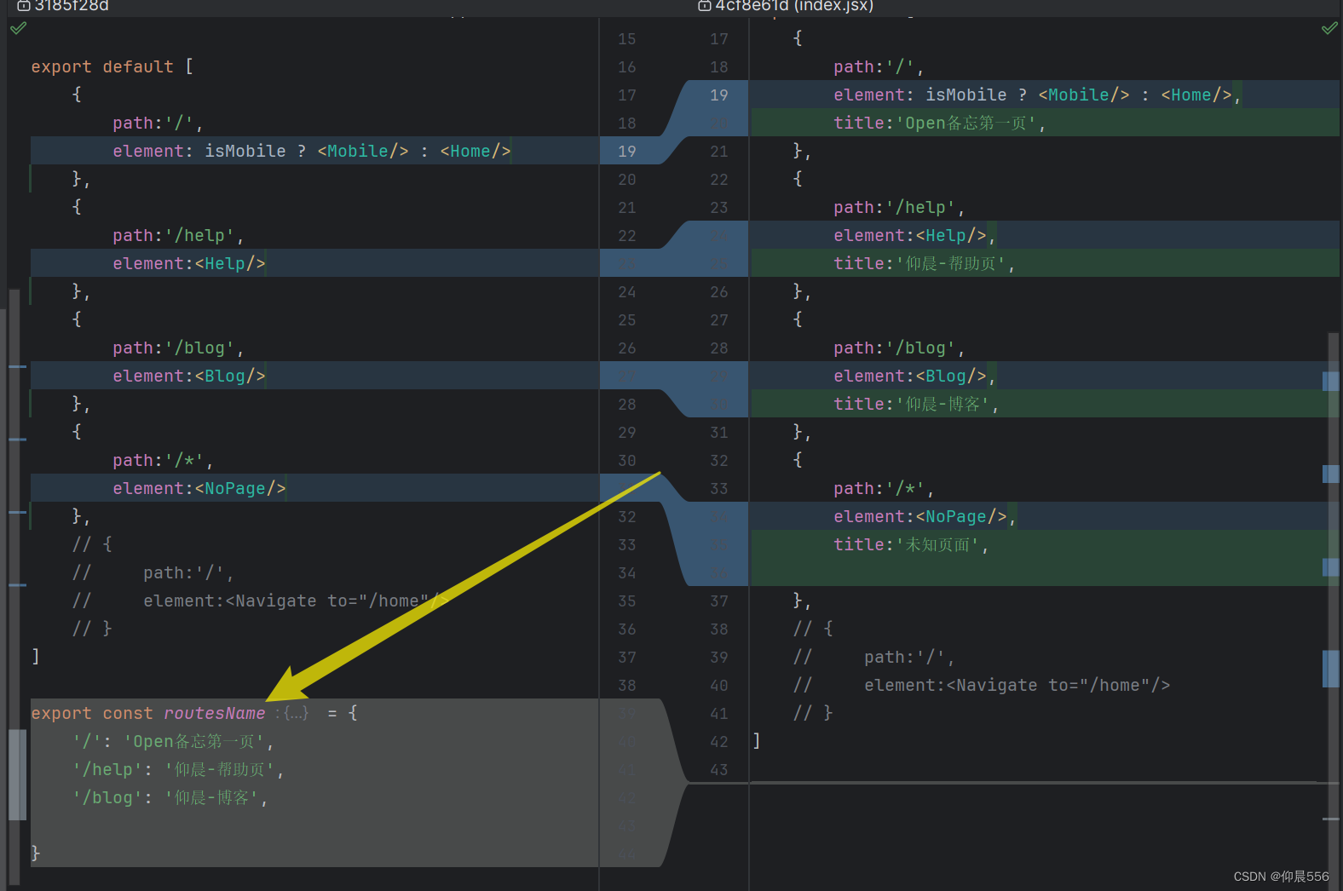The image size is (1343, 891).
Task: Click "title:'仰晨-帮助页'," in right pane
Action: pos(925,263)
